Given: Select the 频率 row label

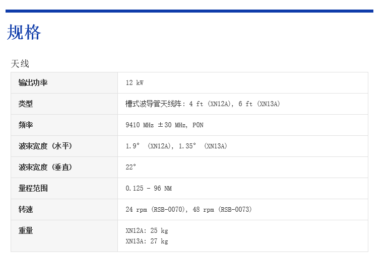Looking at the screenshot, I should 26,125.
